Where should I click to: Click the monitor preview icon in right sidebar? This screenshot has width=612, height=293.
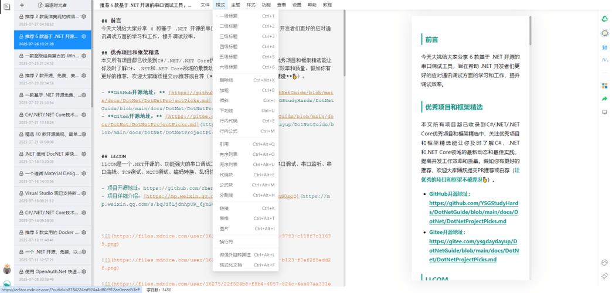[604, 112]
